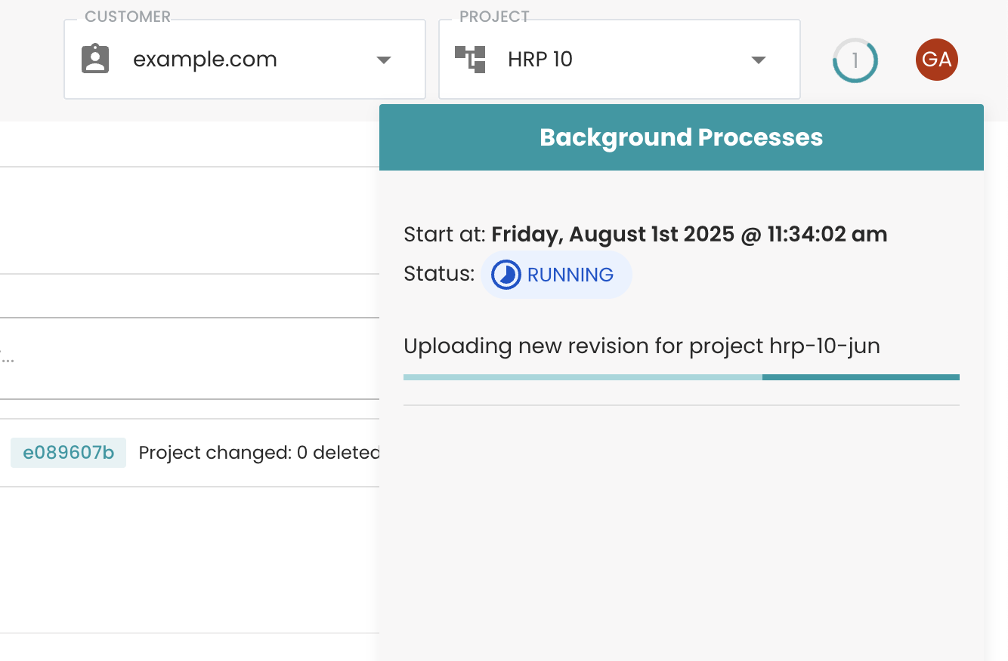Open the CUSTOMER dropdown arrow
This screenshot has height=661, width=1008.
pos(384,59)
